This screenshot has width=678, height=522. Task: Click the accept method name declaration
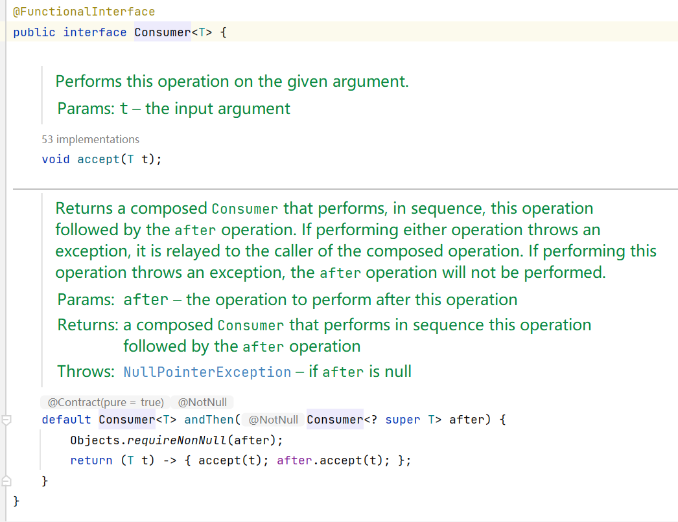[x=97, y=159]
